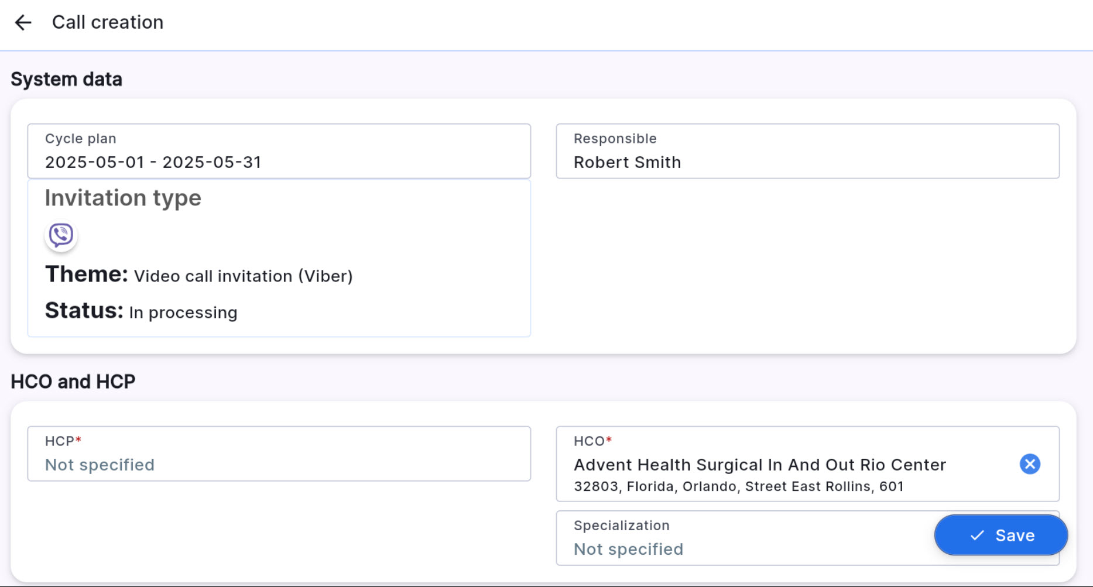1093x587 pixels.
Task: Click the Video call invitation theme text
Action: 243,276
